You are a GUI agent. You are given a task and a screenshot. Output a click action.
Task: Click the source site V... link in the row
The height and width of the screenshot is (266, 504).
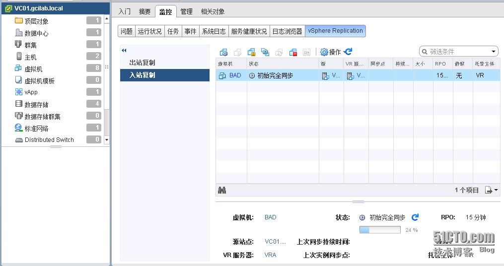tap(336, 75)
